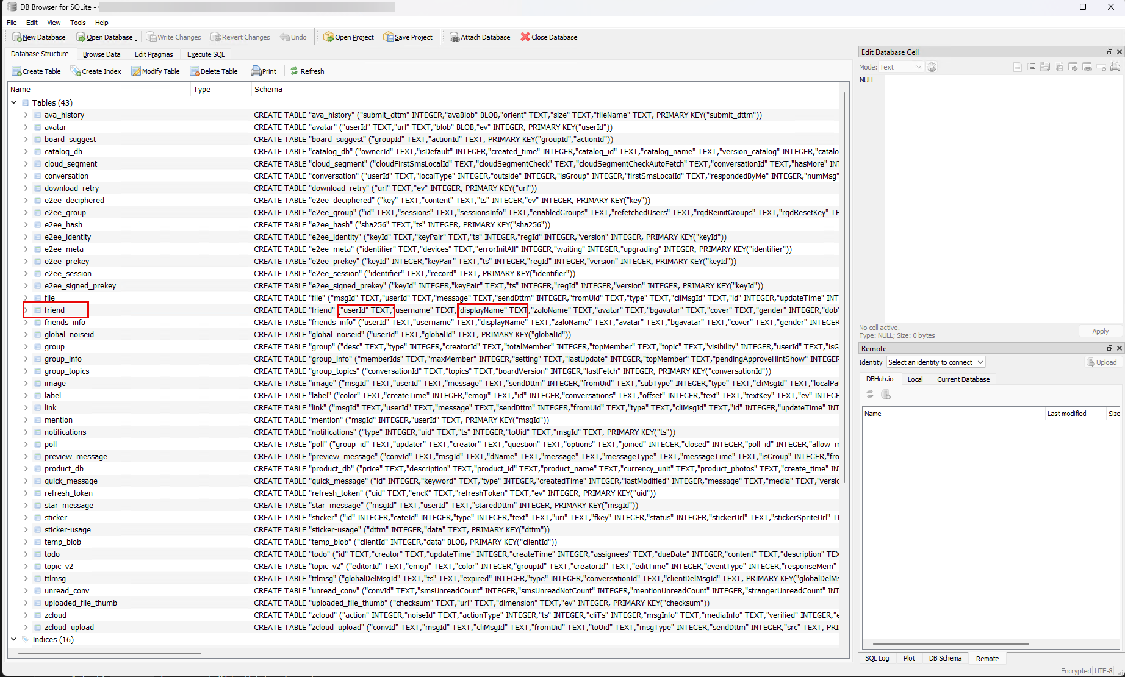Switch to Local tab in Remote panel
The height and width of the screenshot is (677, 1125).
[x=915, y=379]
